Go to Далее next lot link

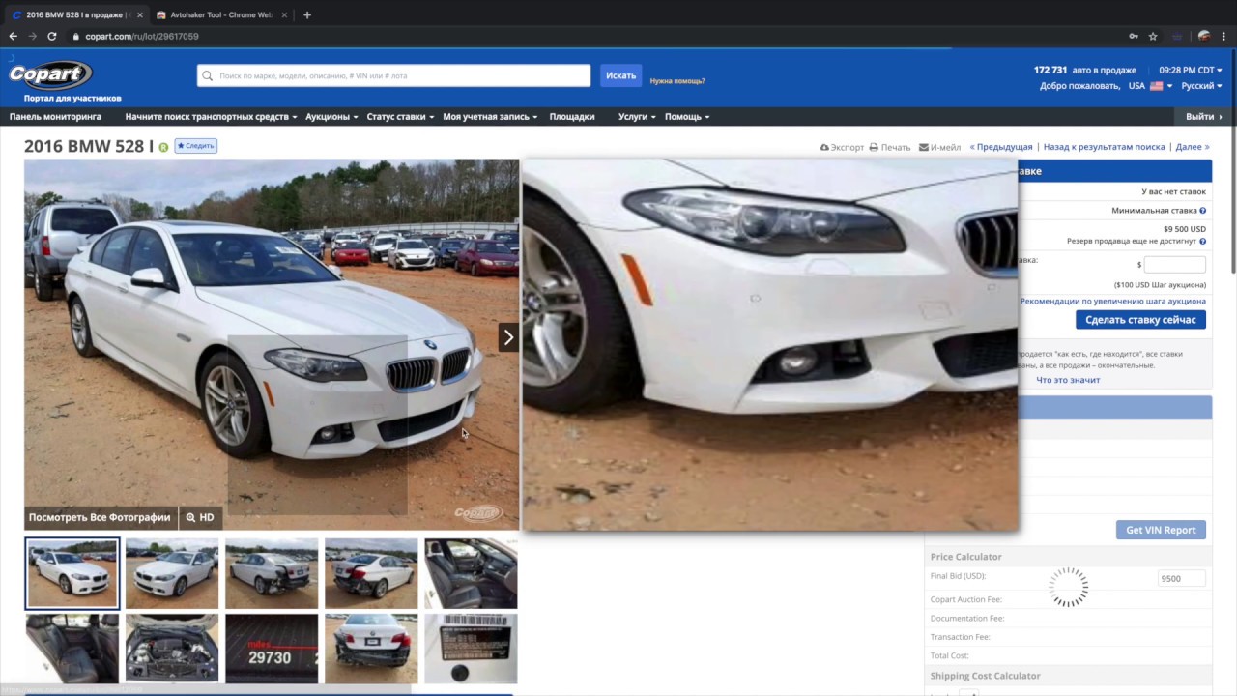point(1193,147)
